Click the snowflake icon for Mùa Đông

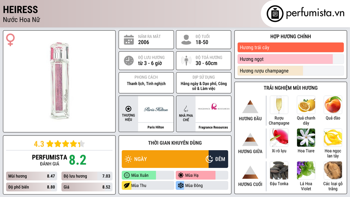point(180,185)
